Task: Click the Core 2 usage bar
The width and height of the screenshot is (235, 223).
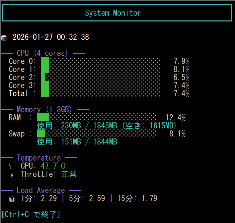Action: pyautogui.click(x=101, y=77)
